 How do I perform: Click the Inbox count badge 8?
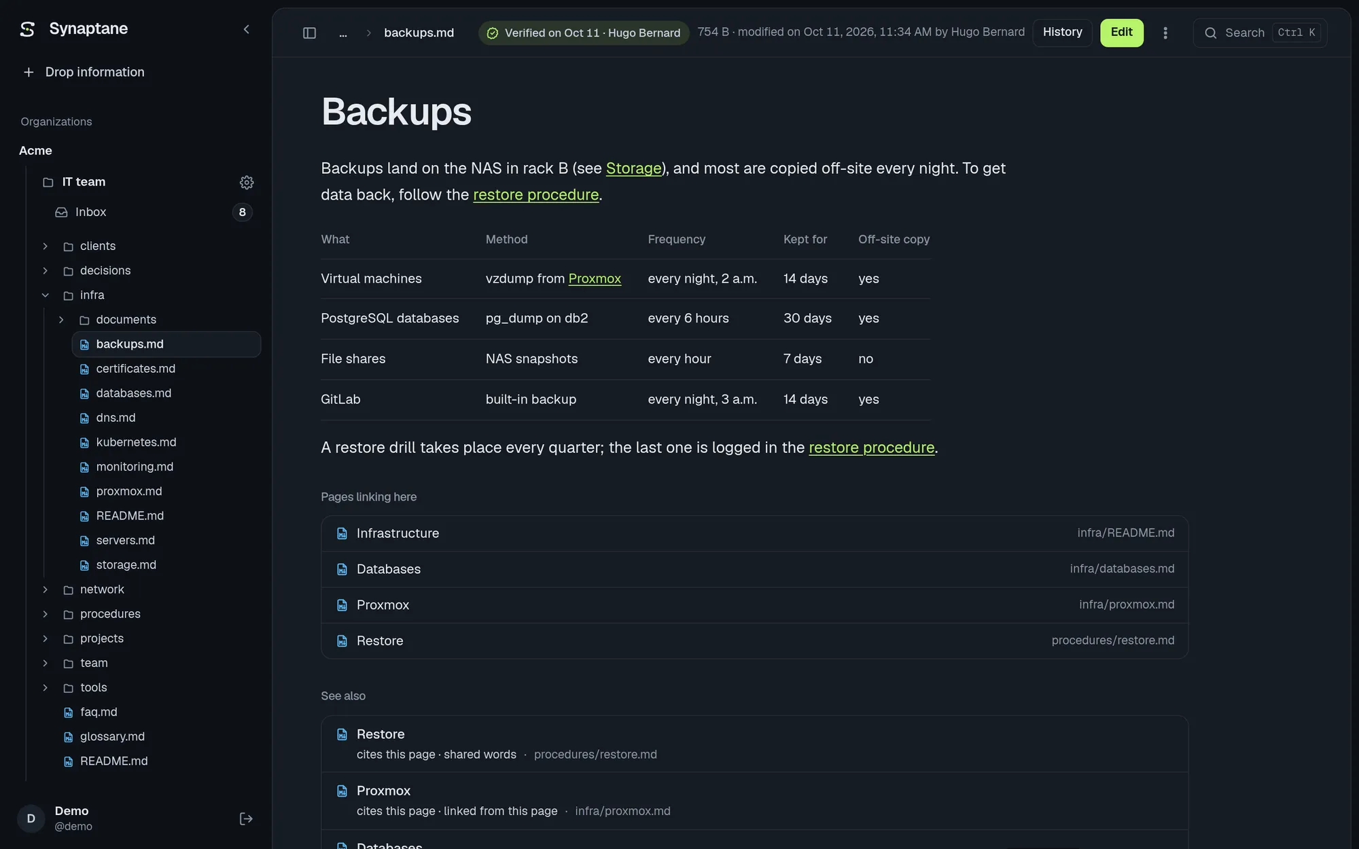pos(242,212)
